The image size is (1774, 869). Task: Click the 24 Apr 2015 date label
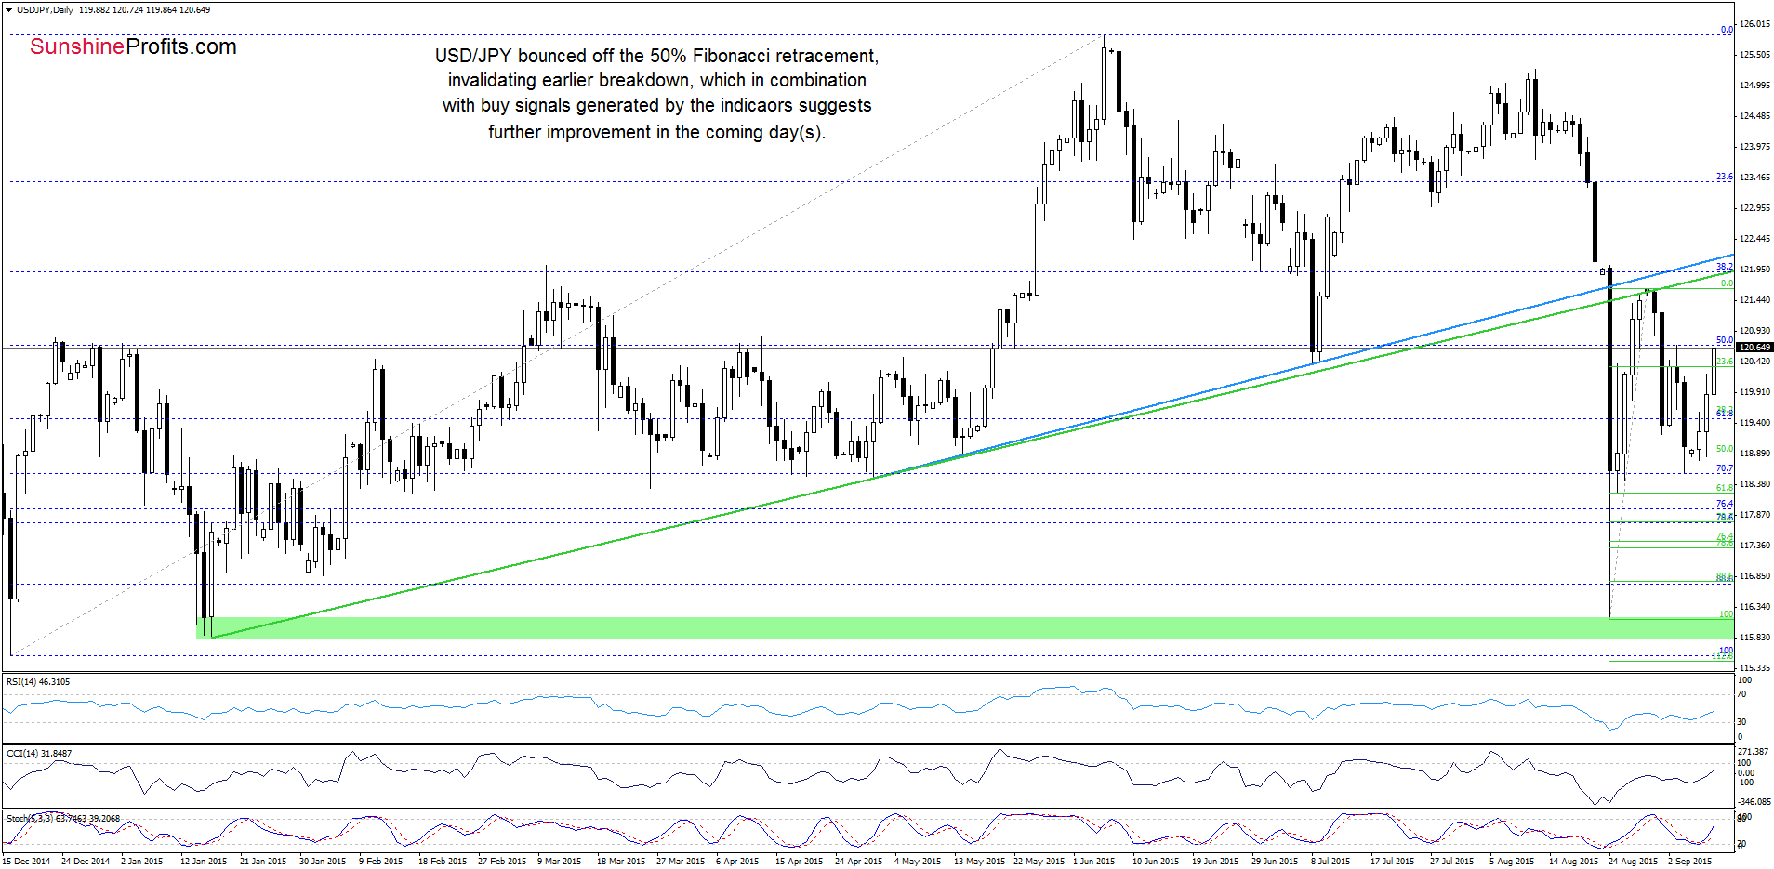(x=859, y=862)
